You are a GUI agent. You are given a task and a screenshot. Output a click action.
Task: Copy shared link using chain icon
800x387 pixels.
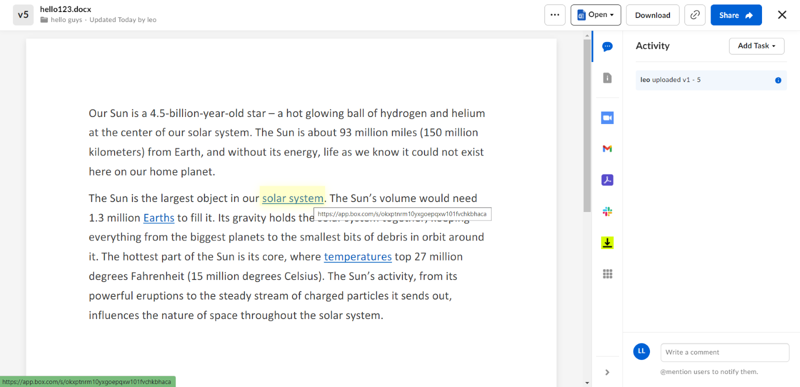[x=694, y=15]
